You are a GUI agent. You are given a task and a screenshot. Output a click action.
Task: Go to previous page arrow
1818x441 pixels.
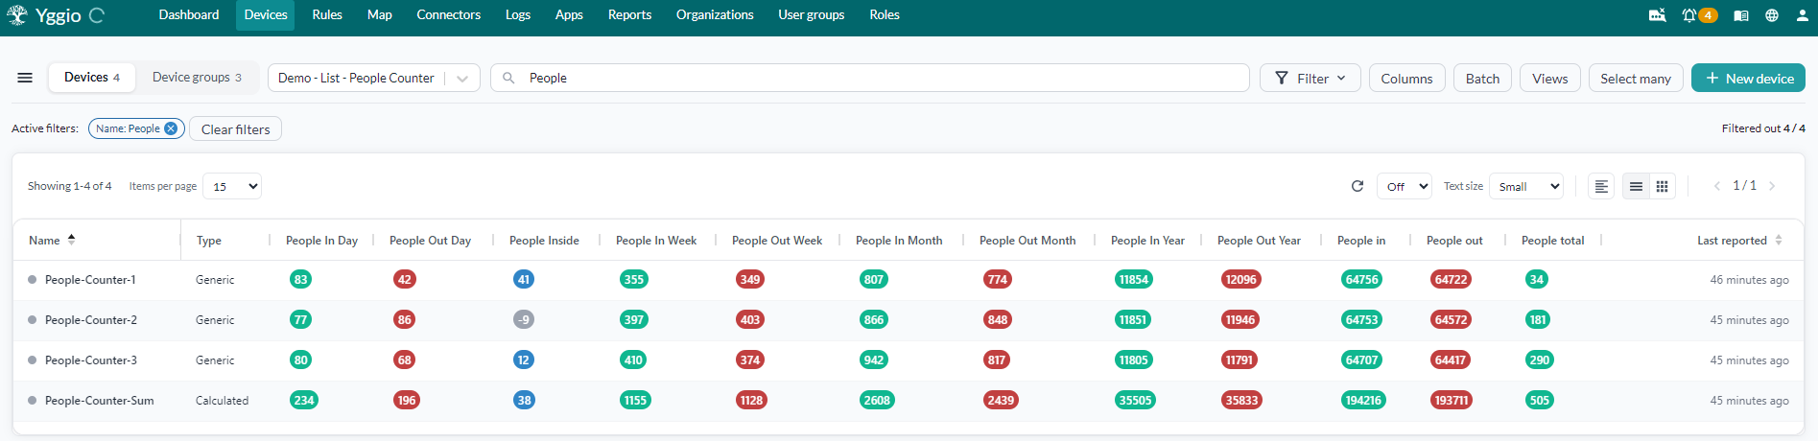tap(1717, 186)
